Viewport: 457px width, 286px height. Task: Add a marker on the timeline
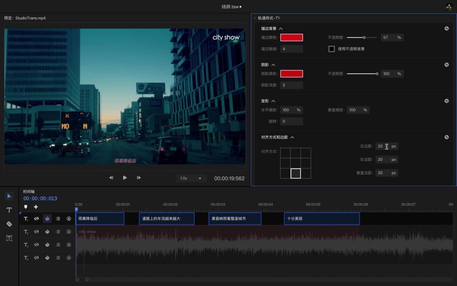pos(26,207)
